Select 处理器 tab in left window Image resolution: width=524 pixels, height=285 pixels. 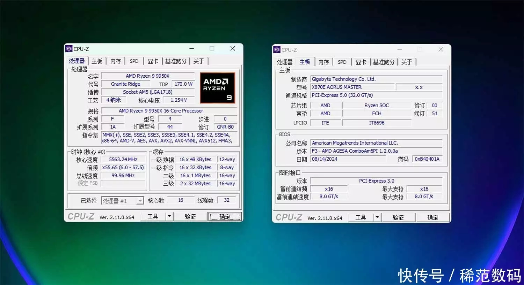[x=77, y=61]
